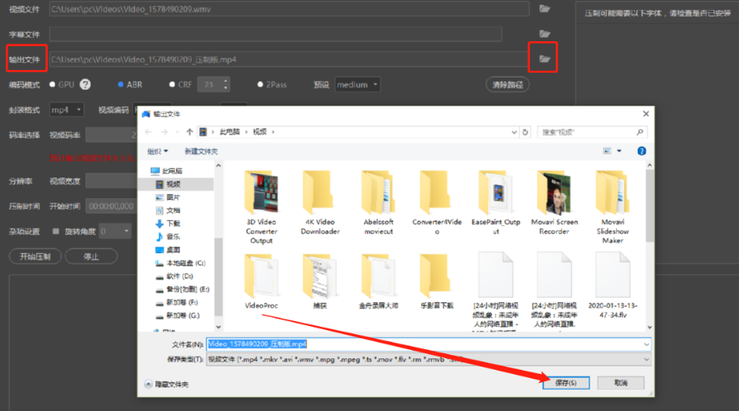739x411 pixels.
Task: Click the 保存(S) save button
Action: pos(566,383)
